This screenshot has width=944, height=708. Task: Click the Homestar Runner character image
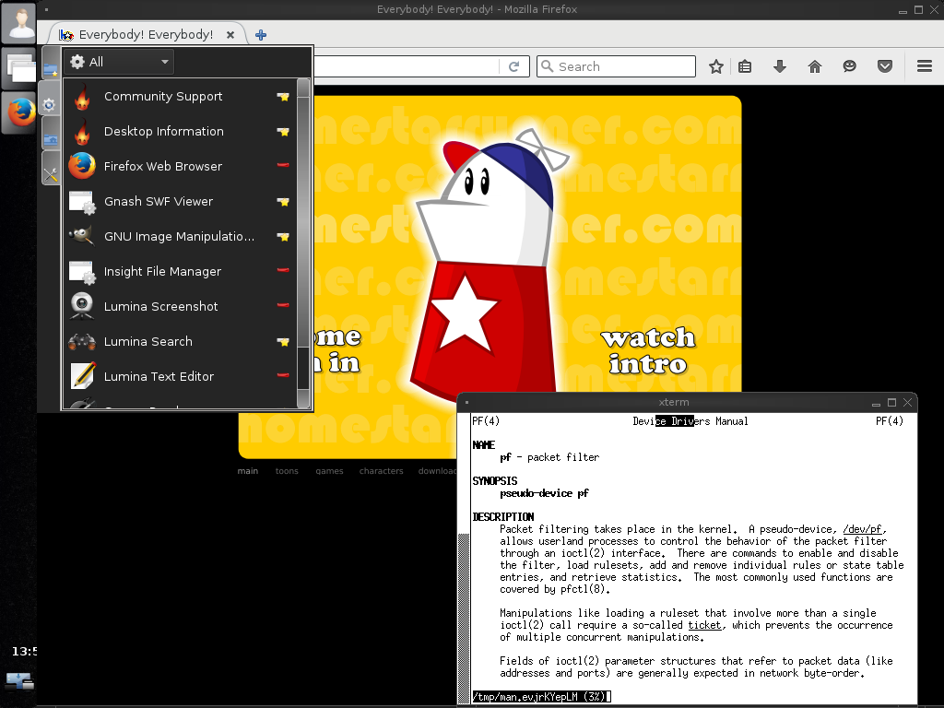[490, 265]
